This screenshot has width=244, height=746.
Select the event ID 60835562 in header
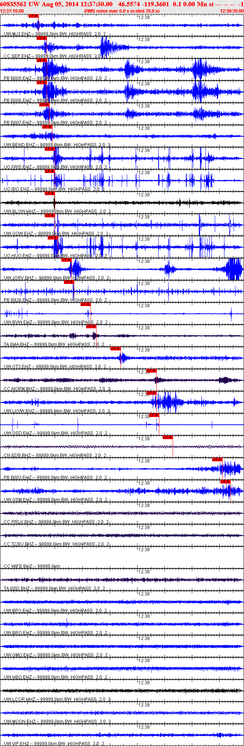13,4
